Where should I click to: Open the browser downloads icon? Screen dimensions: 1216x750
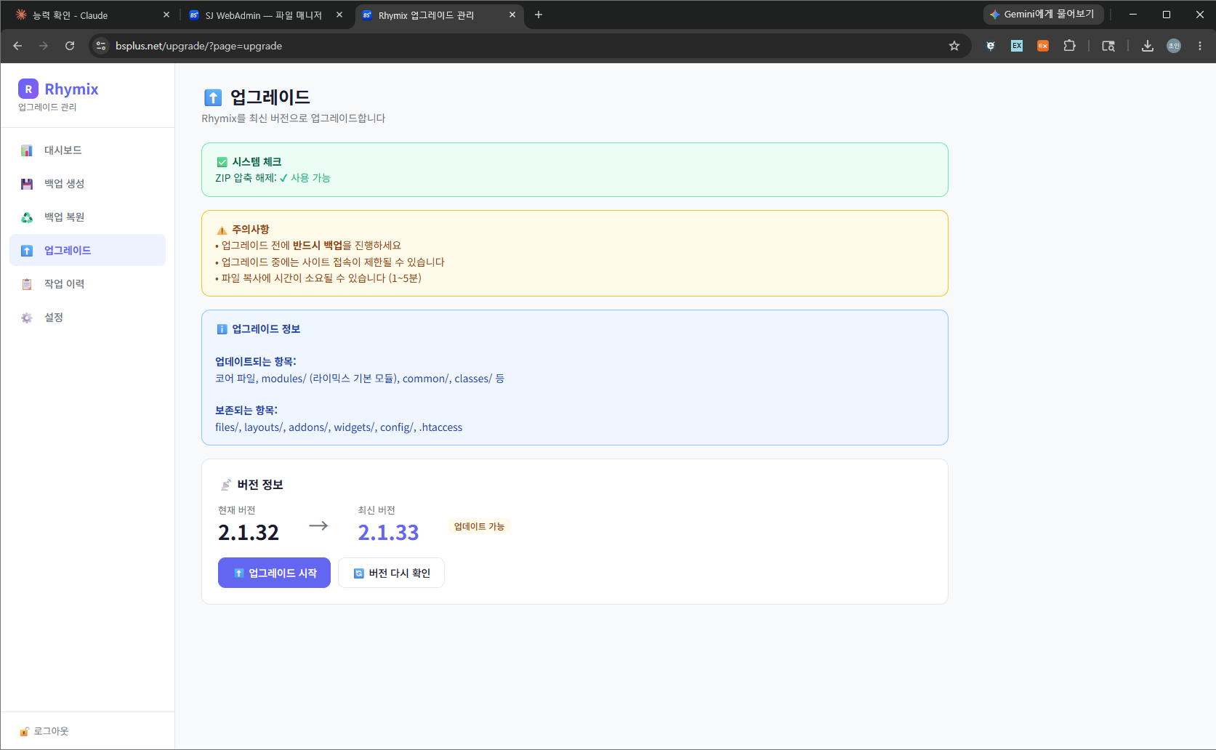tap(1148, 46)
